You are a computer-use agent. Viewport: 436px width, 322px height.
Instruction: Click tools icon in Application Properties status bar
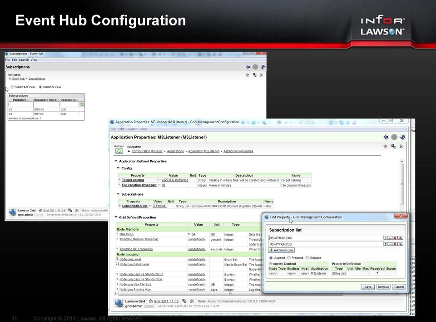point(192,301)
